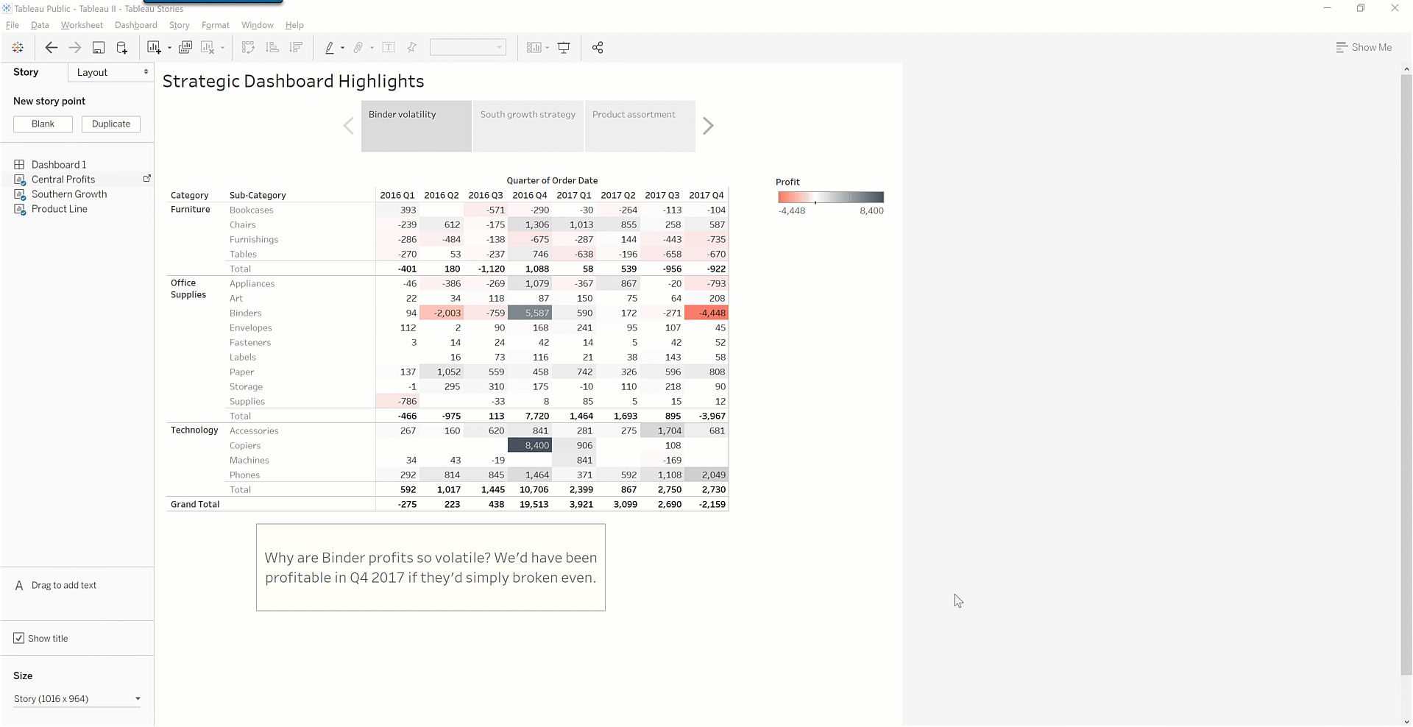Click the Undo back arrow in toolbar
Screen dimensions: 1413x727
(51, 48)
